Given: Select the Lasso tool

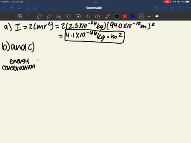Looking at the screenshot, I should [x=68, y=16].
